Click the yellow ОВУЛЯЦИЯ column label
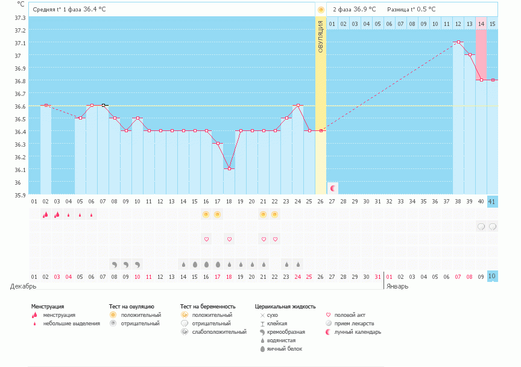This screenshot has width=521, height=367. click(321, 36)
